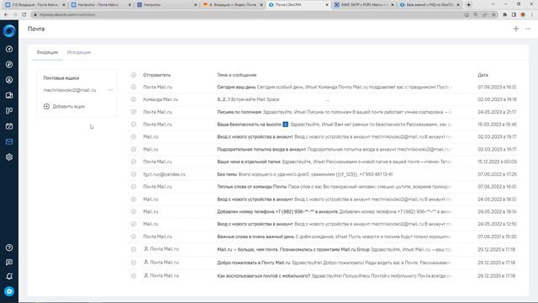
Task: Open the settings gear icon in sidebar
Action: click(9, 157)
